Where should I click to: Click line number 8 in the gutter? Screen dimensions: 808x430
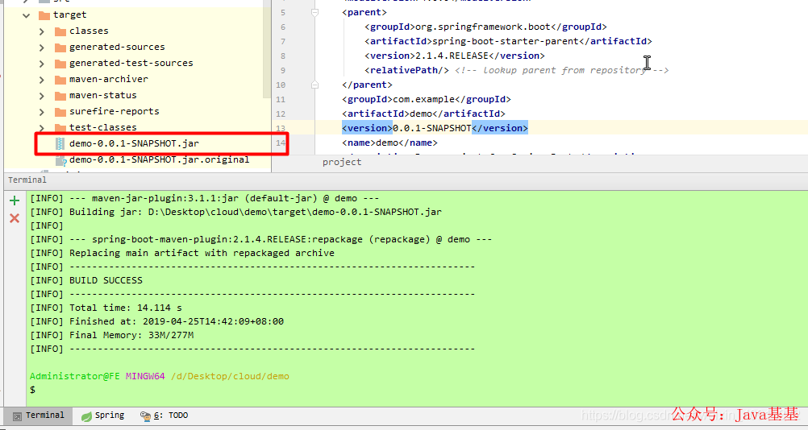(x=283, y=56)
